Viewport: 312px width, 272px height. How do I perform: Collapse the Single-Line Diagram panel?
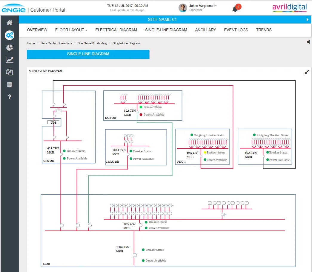click(x=307, y=72)
